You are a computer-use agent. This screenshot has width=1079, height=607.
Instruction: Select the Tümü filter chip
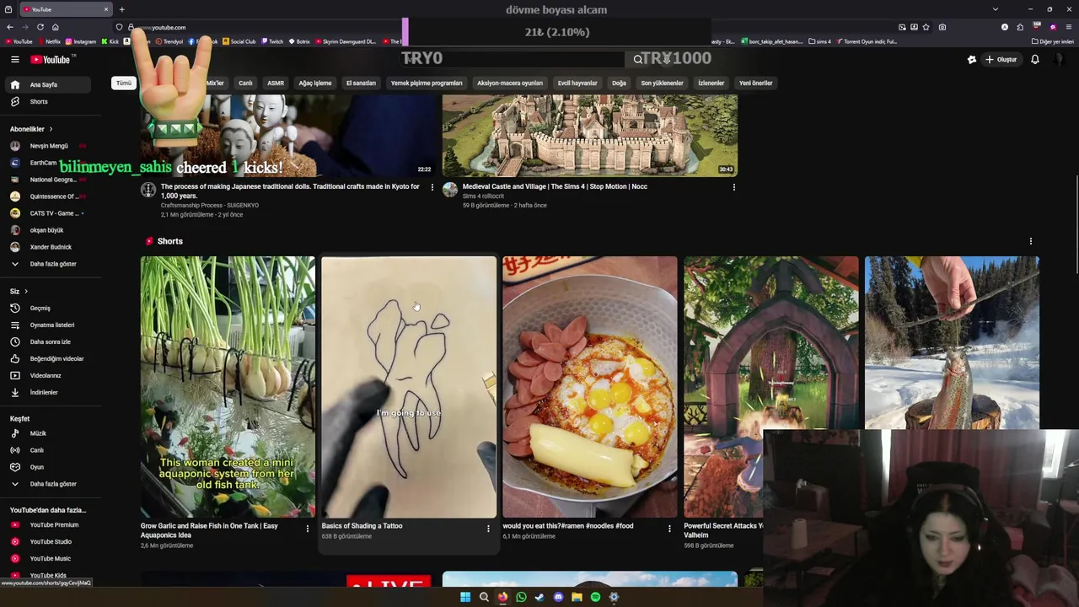click(124, 83)
